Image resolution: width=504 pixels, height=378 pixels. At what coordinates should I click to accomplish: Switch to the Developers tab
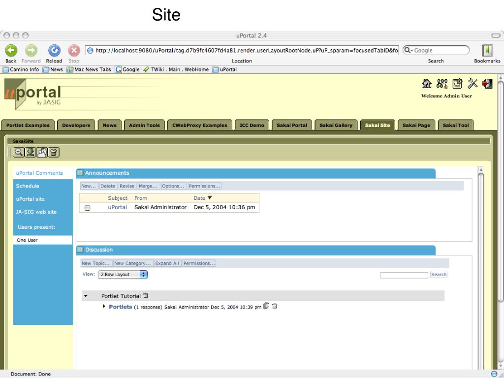pos(76,126)
